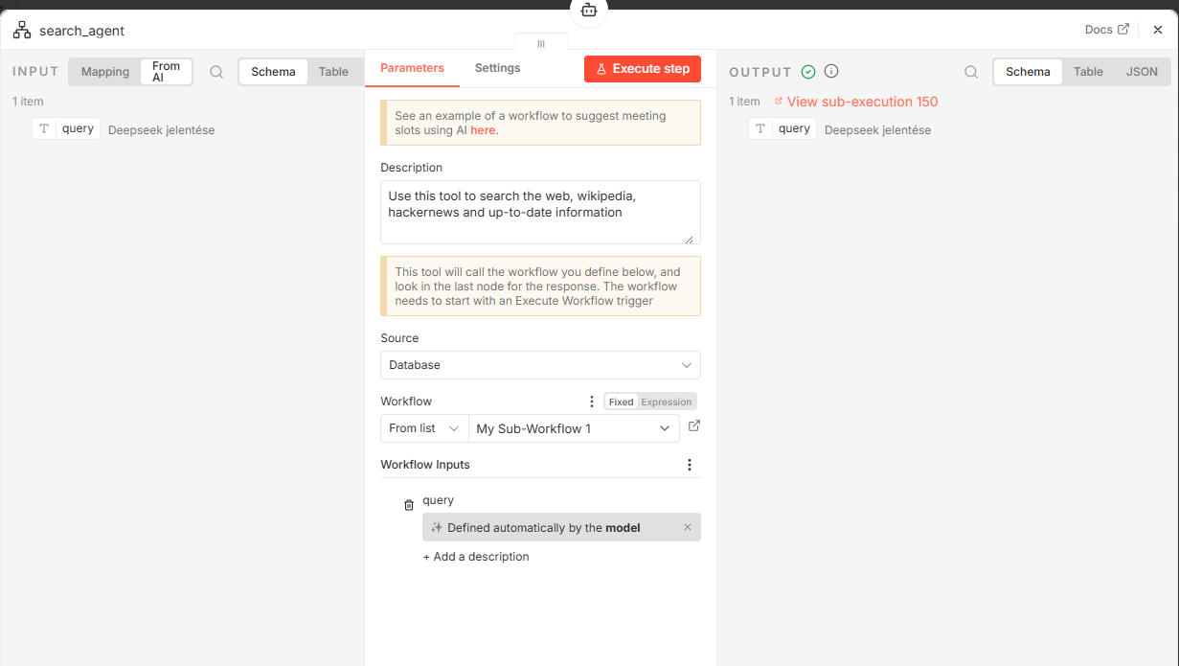The image size is (1179, 666).
Task: Click the search icon in the OUTPUT panel
Action: (x=971, y=72)
